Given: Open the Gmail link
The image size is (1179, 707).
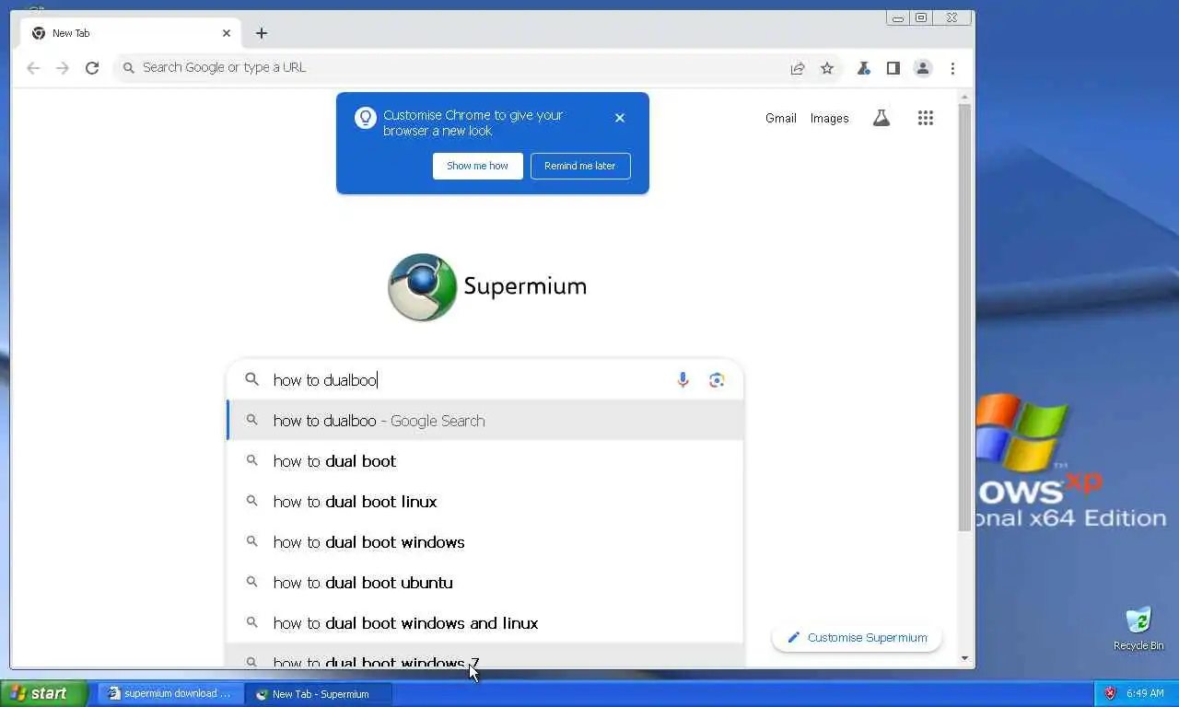Looking at the screenshot, I should 781,118.
